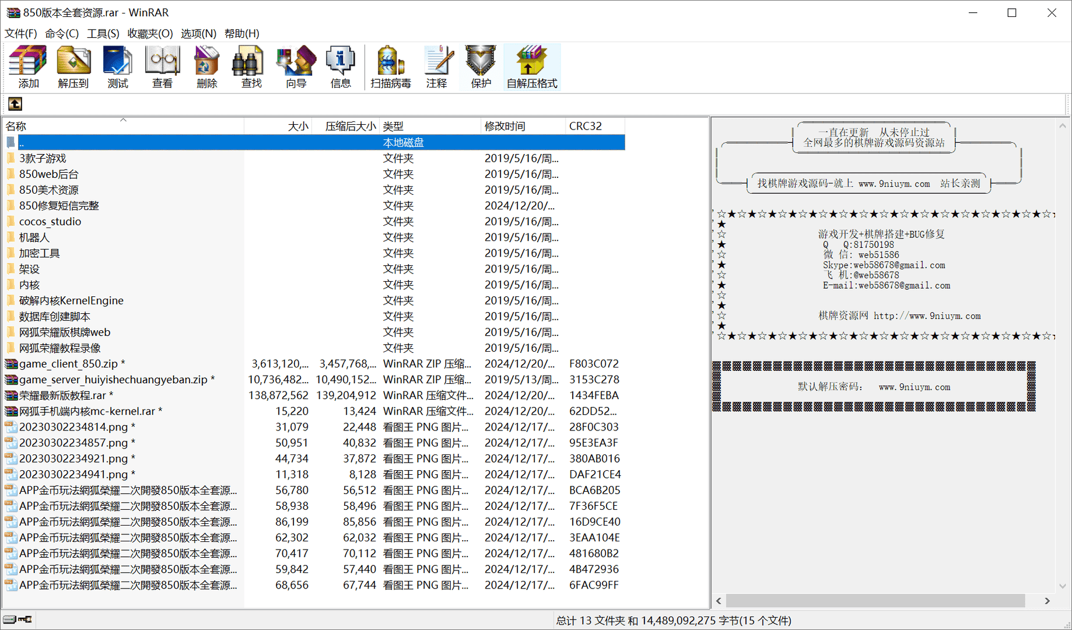Click the status bar total 总计 13 文件夹 text
This screenshot has width=1072, height=630.
(x=591, y=620)
